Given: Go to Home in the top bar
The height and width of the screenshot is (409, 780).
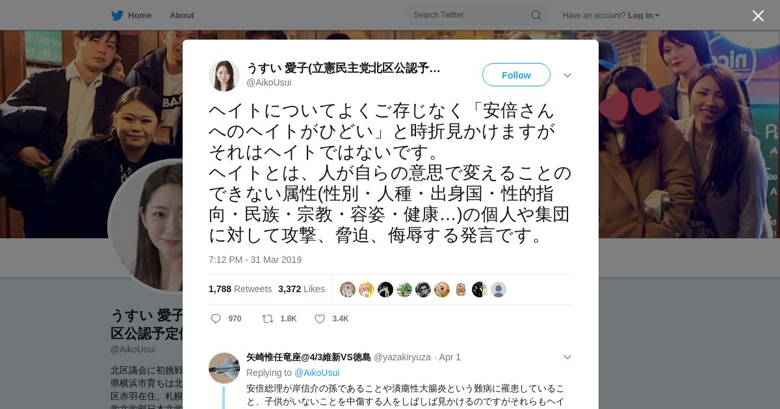Looking at the screenshot, I should [x=140, y=16].
